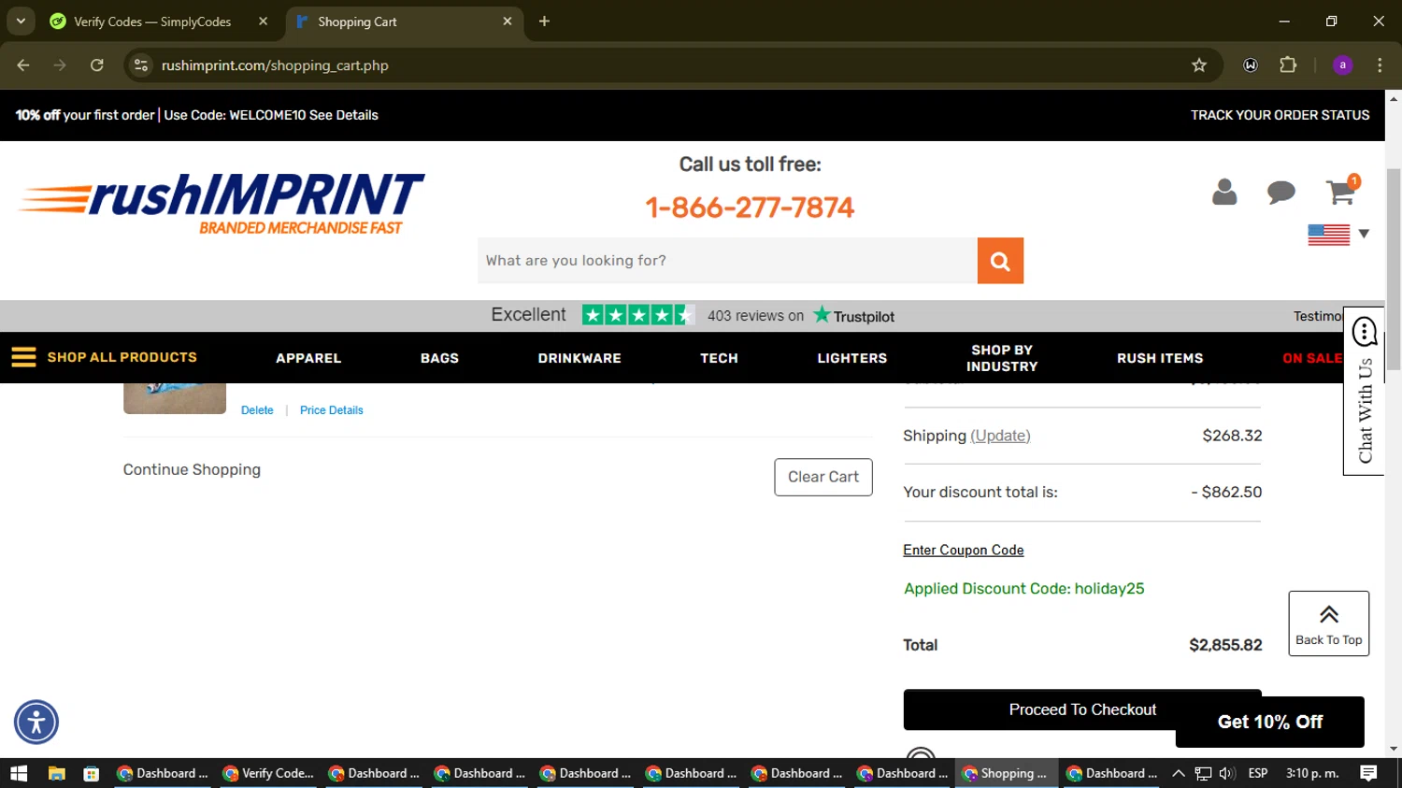Image resolution: width=1402 pixels, height=788 pixels.
Task: Click SHOP ALL PRODUCTS label
Action: click(x=122, y=357)
